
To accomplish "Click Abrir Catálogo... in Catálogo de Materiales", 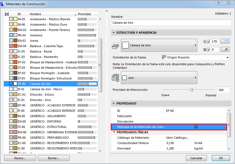I will [177, 138].
